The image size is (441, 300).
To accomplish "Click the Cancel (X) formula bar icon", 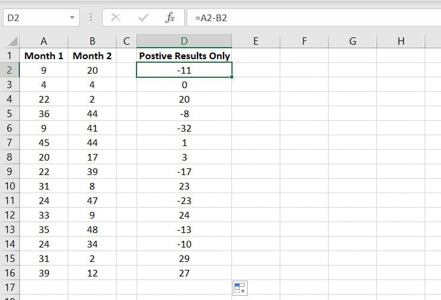I will pyautogui.click(x=115, y=18).
